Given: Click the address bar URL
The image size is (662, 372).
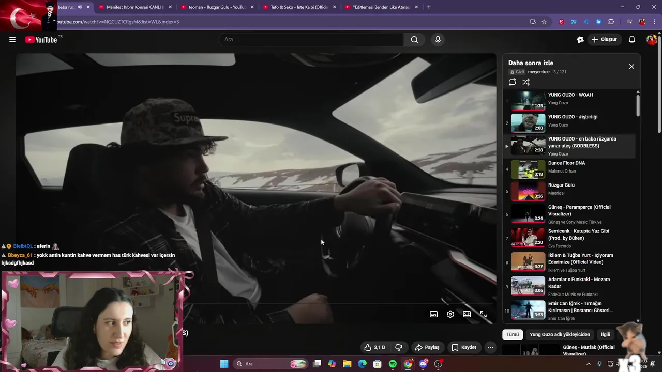Looking at the screenshot, I should pos(118,22).
